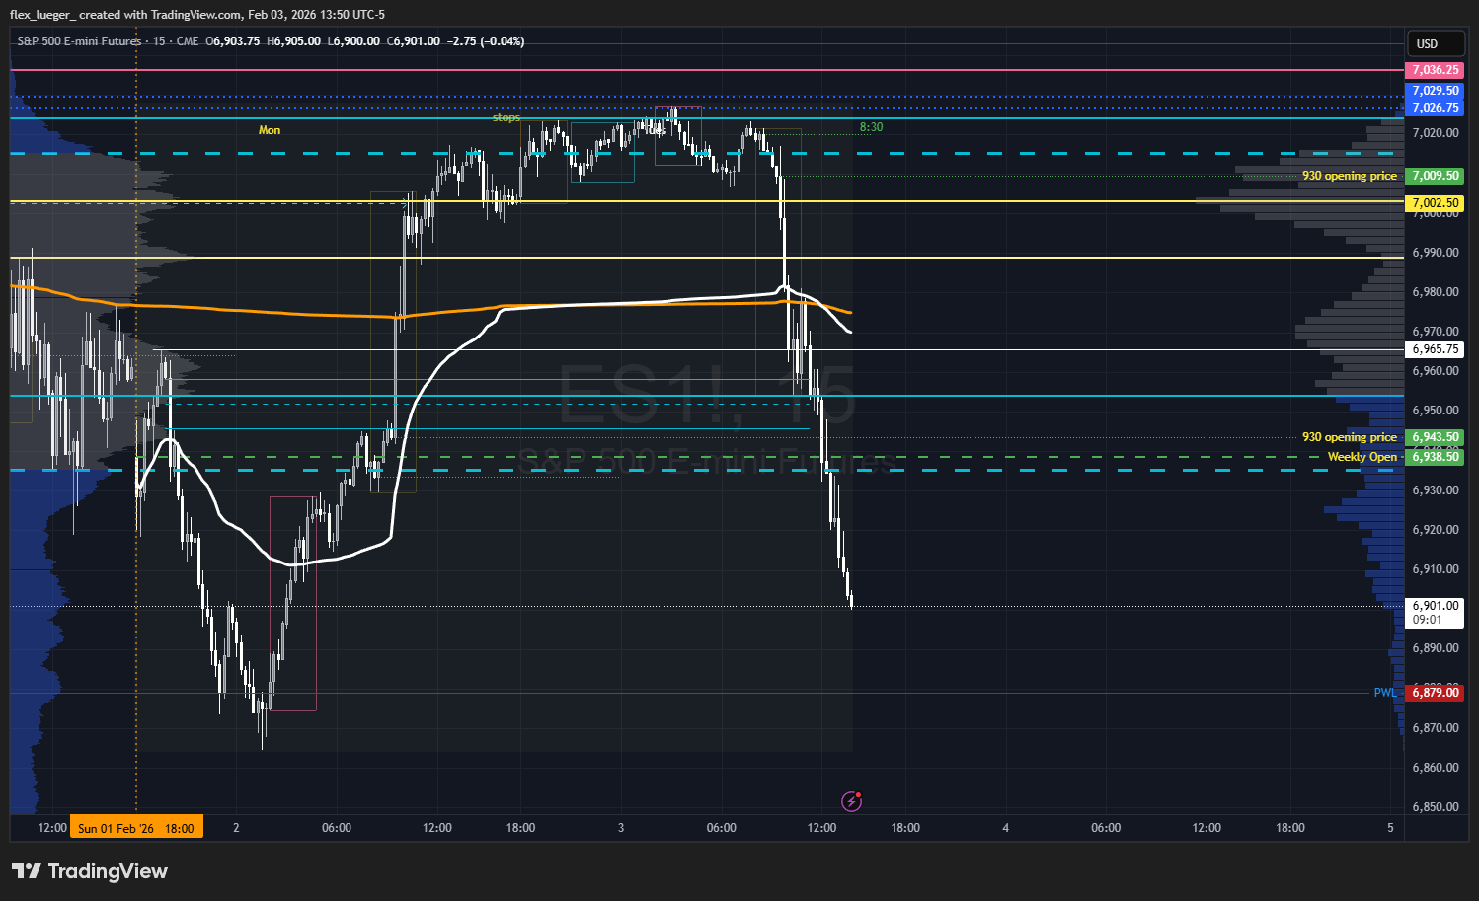Click the current price 6,901.00 label
The image size is (1479, 901).
tap(1434, 606)
